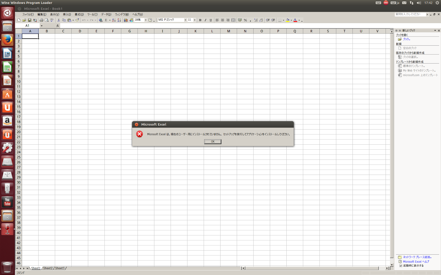Apply the yellow Fill Color bucket
The width and height of the screenshot is (441, 275).
(x=288, y=20)
